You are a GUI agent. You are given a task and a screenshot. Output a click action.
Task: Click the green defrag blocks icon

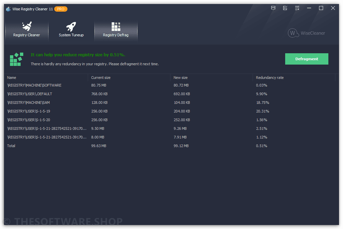tap(16, 59)
